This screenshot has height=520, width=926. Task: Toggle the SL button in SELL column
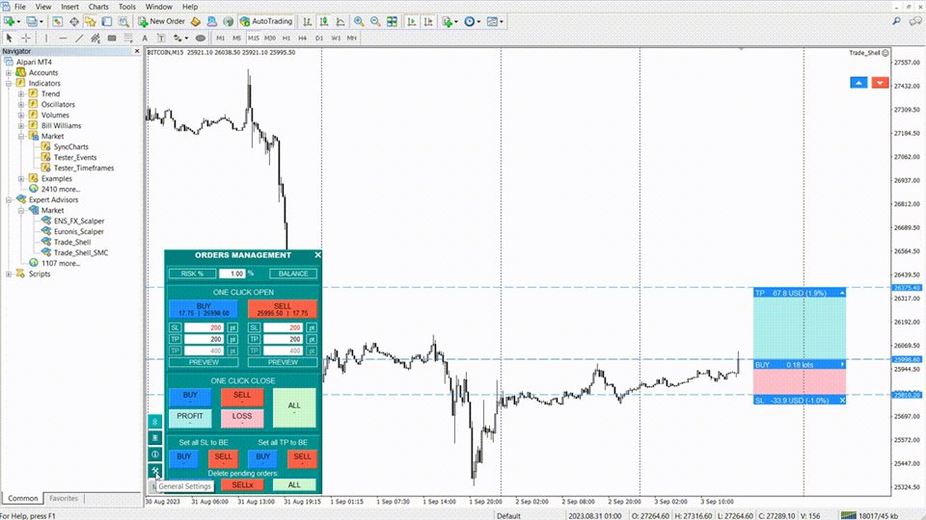254,327
